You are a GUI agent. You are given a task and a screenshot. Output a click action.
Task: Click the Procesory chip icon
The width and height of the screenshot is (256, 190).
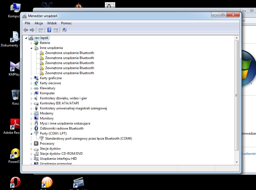coord(36,144)
